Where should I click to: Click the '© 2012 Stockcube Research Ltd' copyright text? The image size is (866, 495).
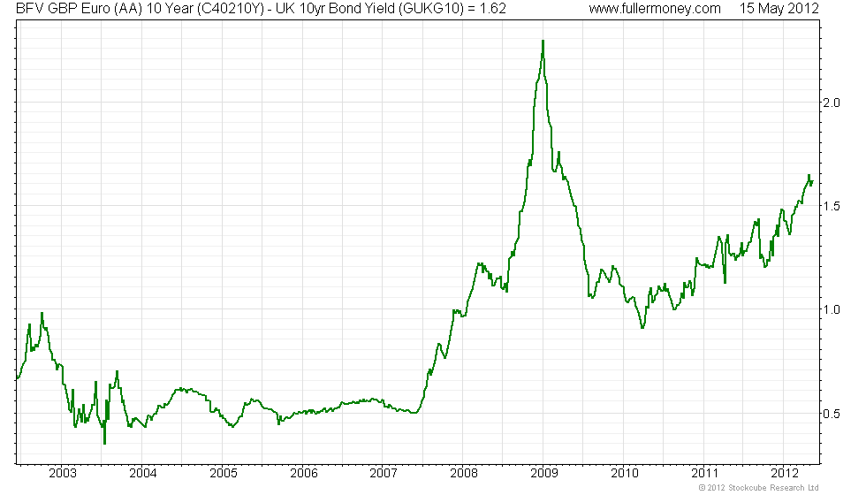[758, 487]
